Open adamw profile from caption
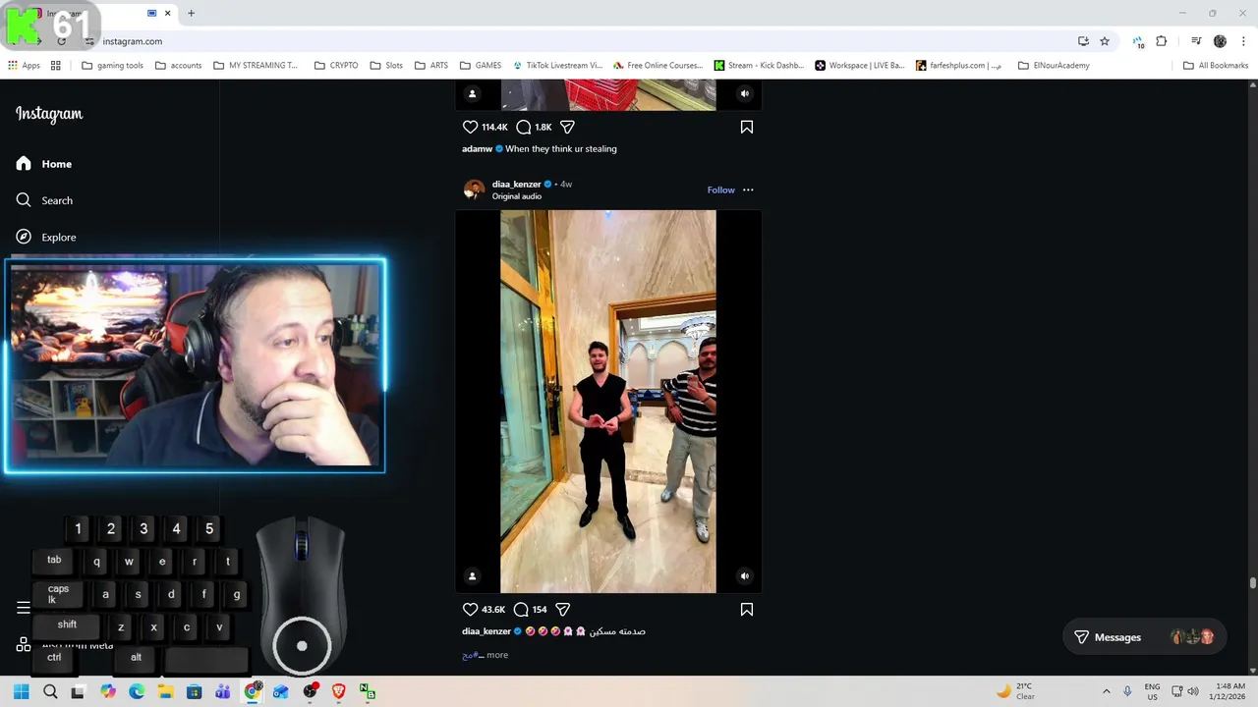The width and height of the screenshot is (1258, 707). pos(477,149)
